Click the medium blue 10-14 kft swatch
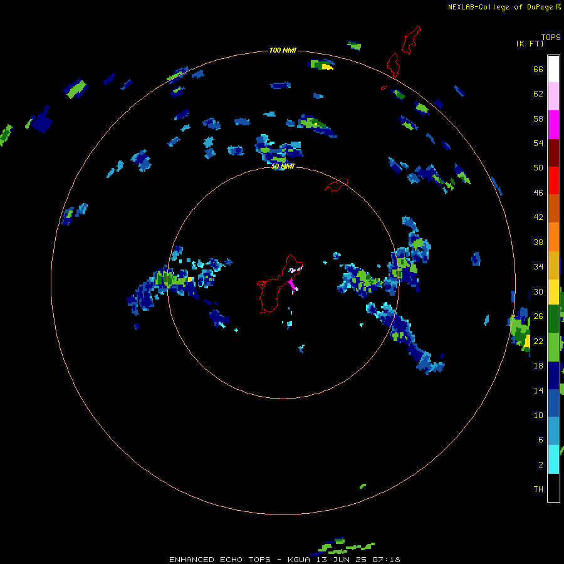Viewport: 564px width, 564px height. point(553,403)
